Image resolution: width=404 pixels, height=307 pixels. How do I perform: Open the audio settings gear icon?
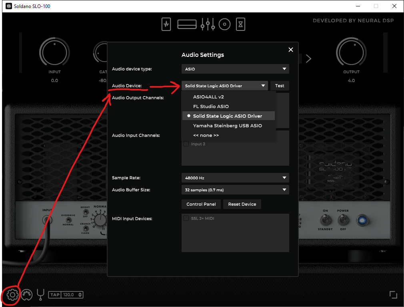tap(12, 295)
